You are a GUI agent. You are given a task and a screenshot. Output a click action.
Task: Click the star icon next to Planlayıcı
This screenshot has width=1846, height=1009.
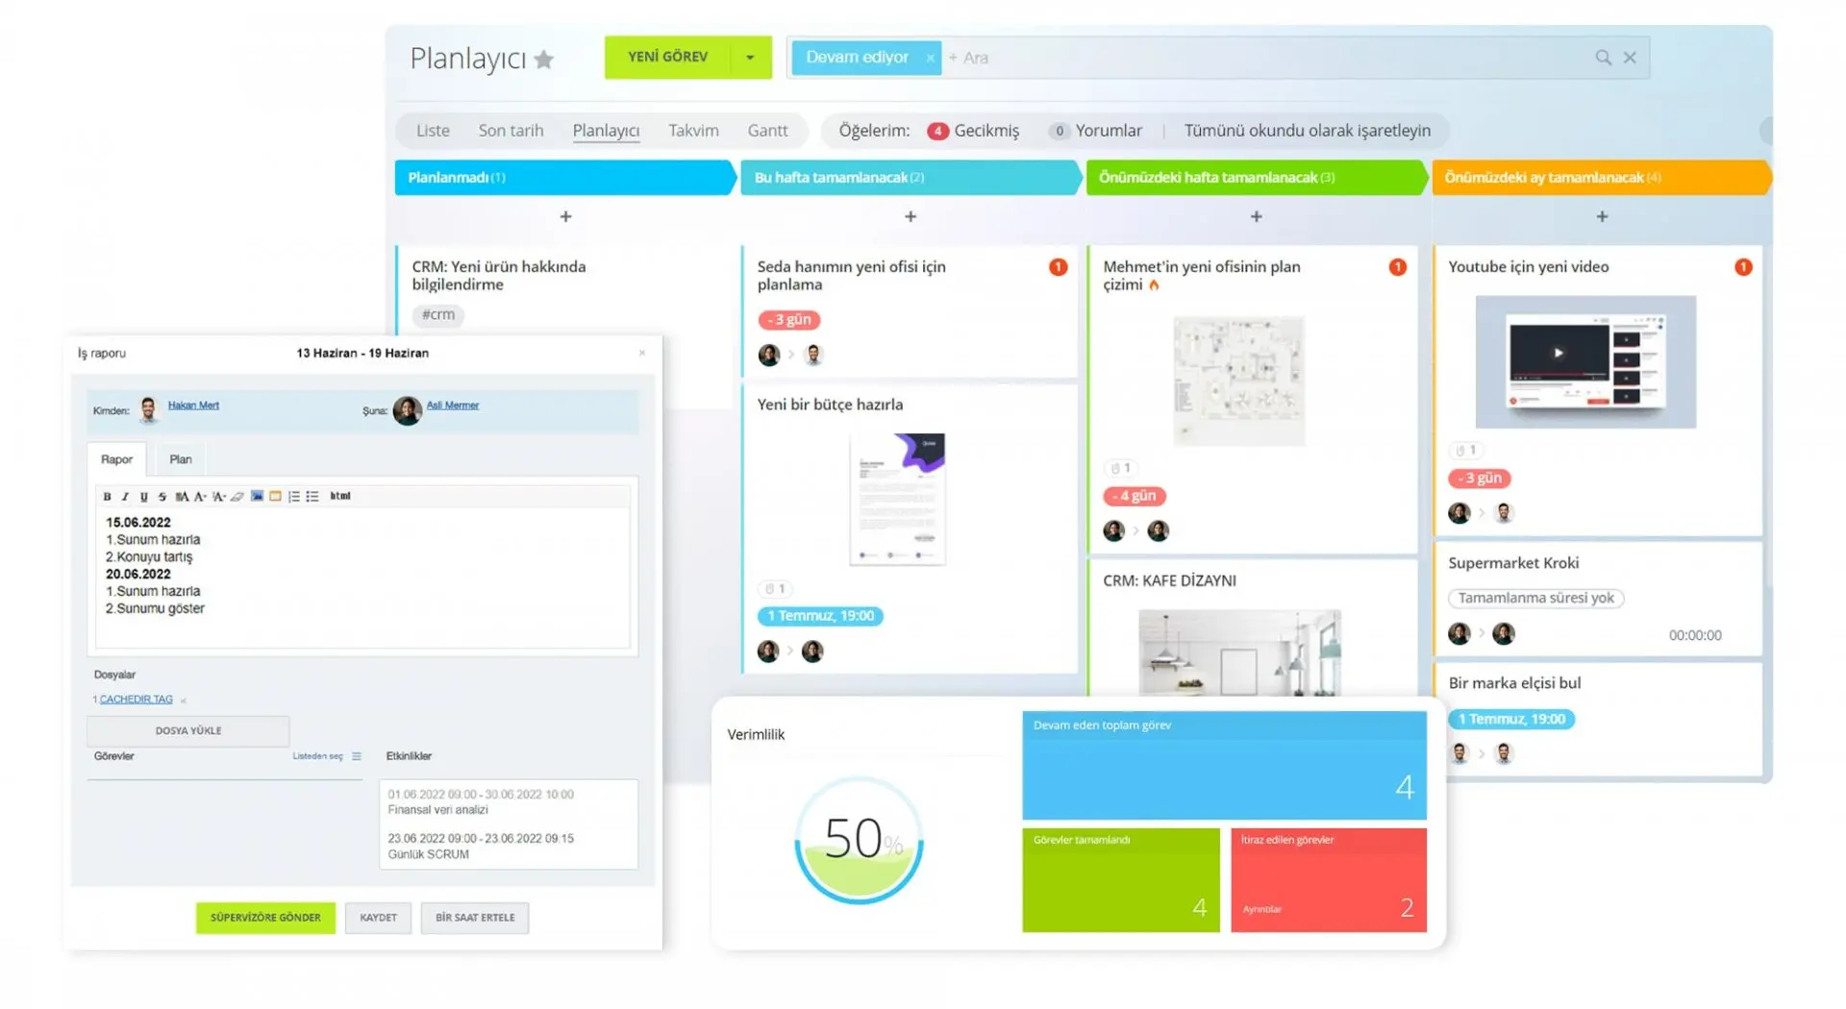coord(544,60)
